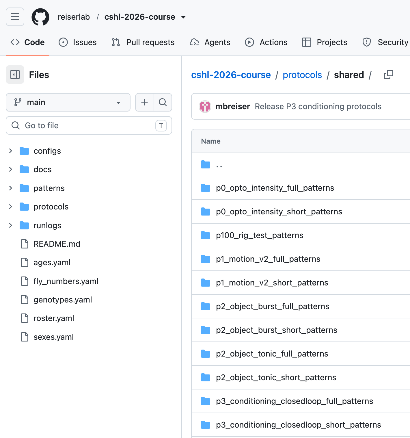Copy the folder path icon
The height and width of the screenshot is (438, 410).
pyautogui.click(x=389, y=75)
